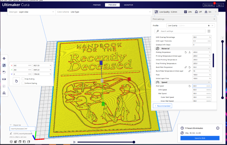Click the support Off icon in settings bar

(x=196, y=12)
